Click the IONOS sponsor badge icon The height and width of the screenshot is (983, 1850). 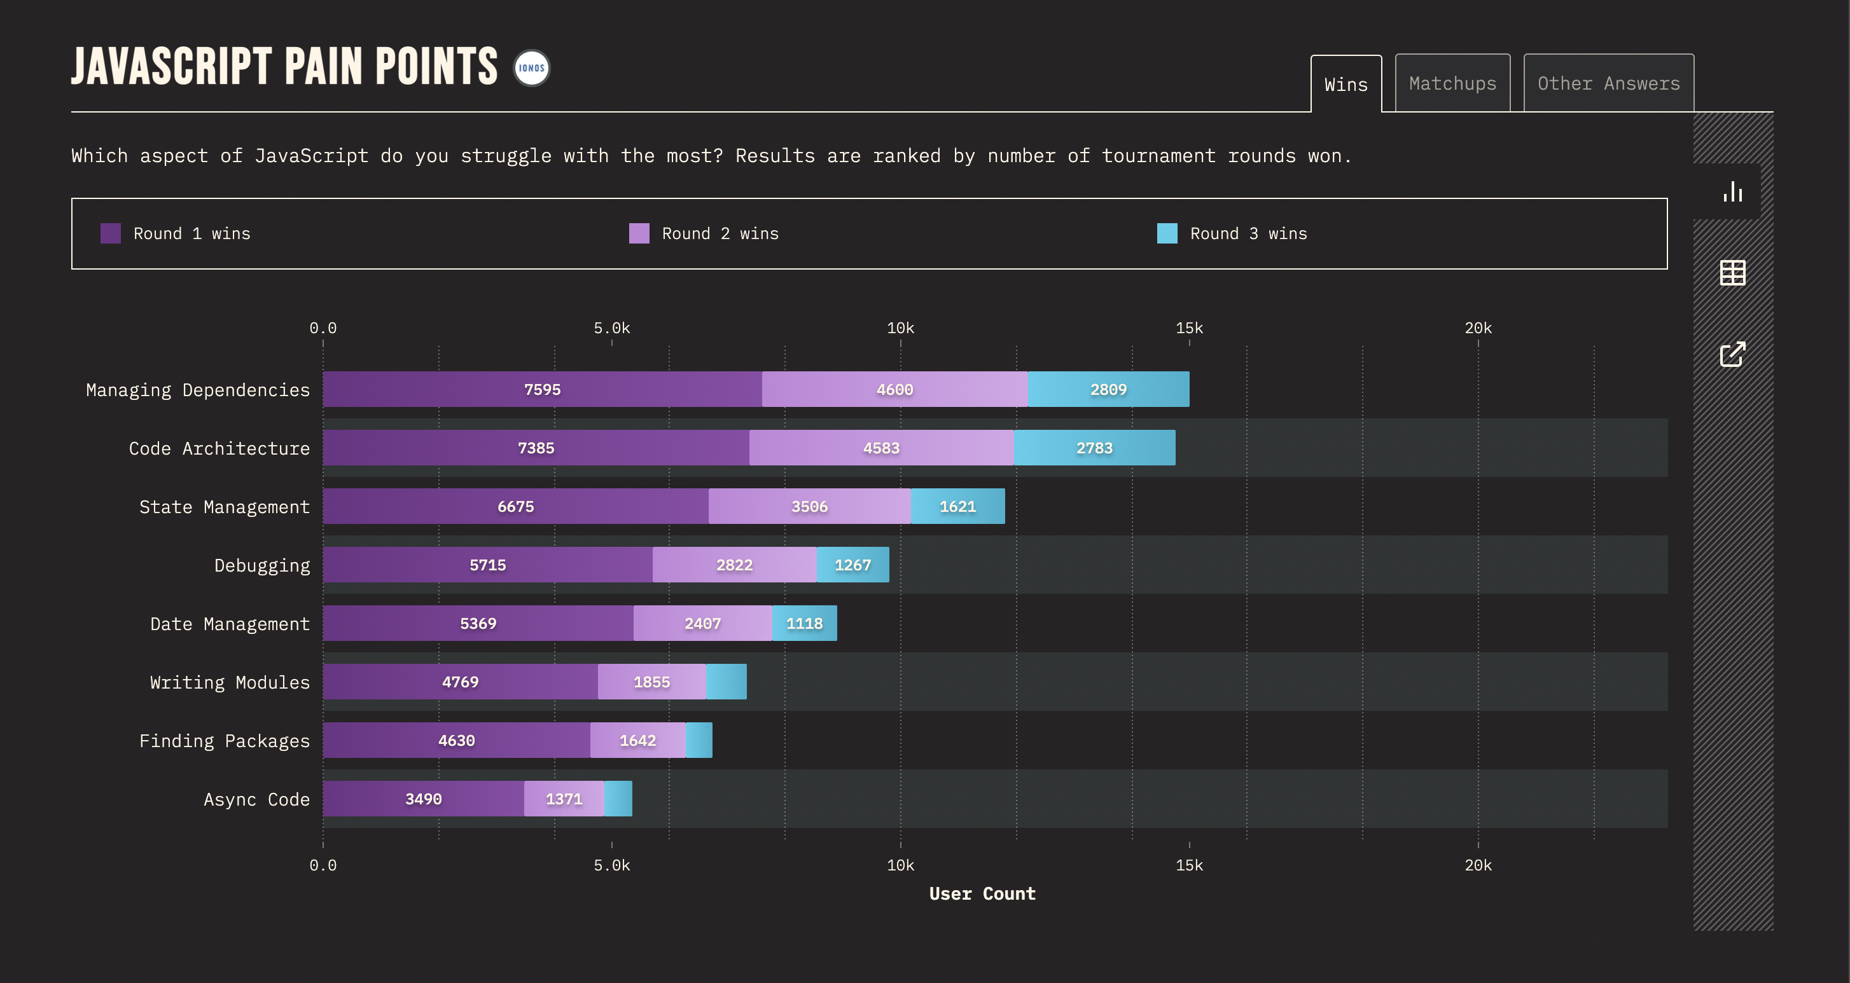point(531,68)
